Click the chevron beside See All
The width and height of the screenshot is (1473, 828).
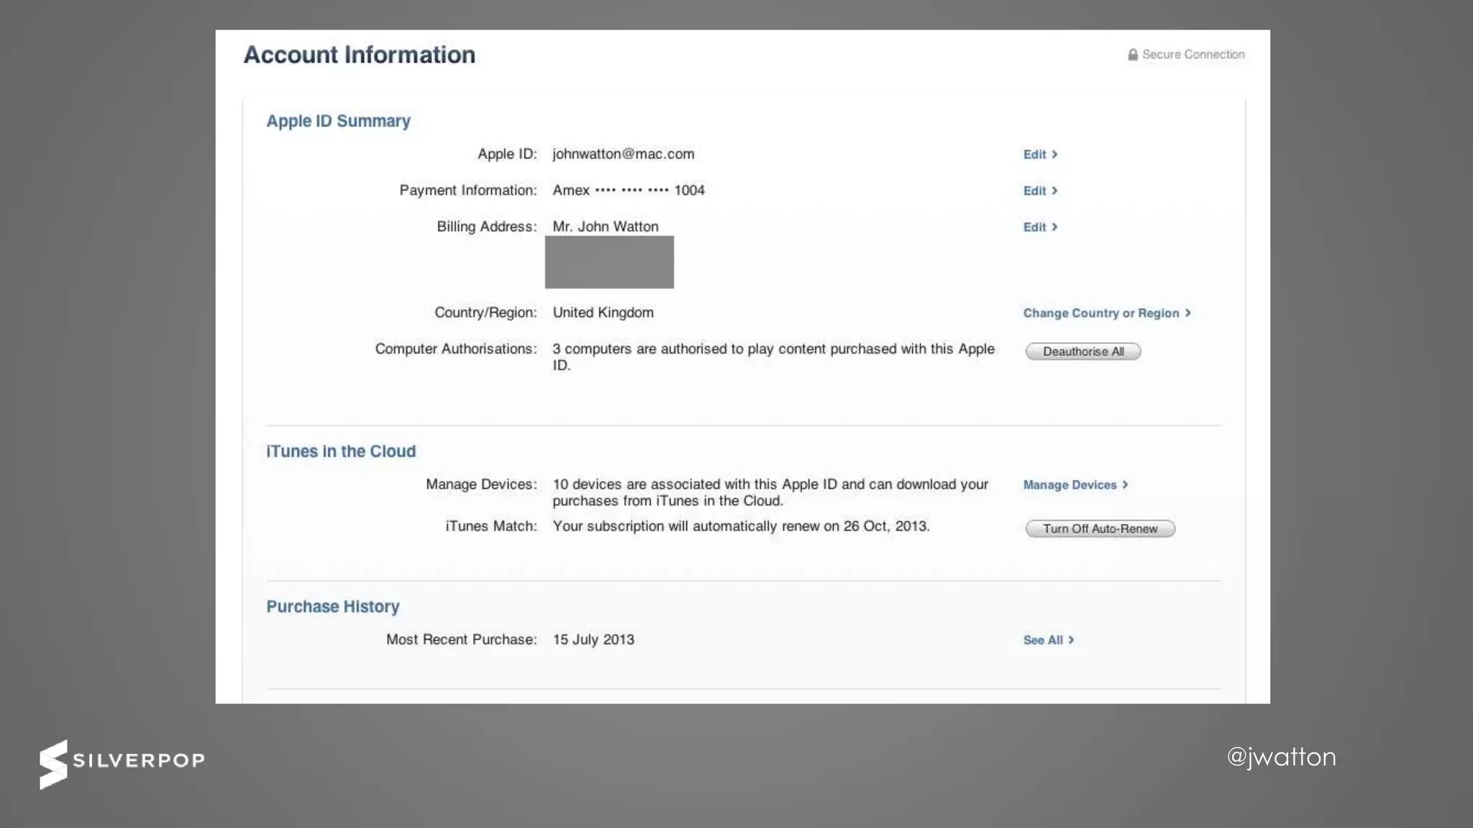(1071, 640)
